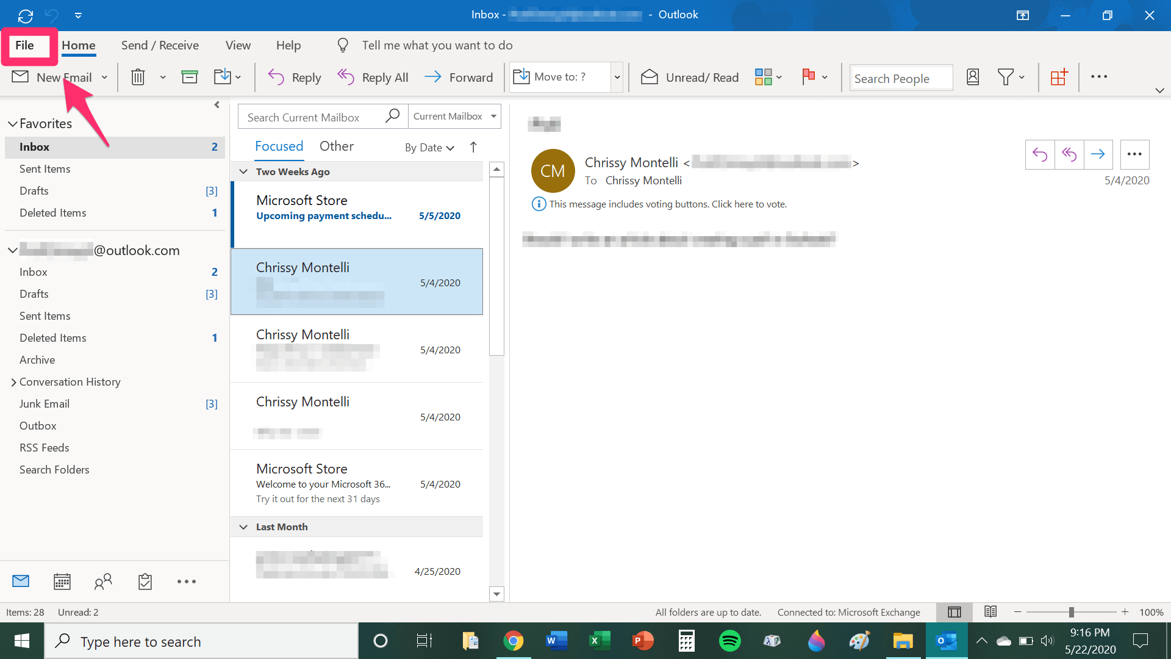Click the Address Book icon
Image resolution: width=1171 pixels, height=659 pixels.
point(973,77)
